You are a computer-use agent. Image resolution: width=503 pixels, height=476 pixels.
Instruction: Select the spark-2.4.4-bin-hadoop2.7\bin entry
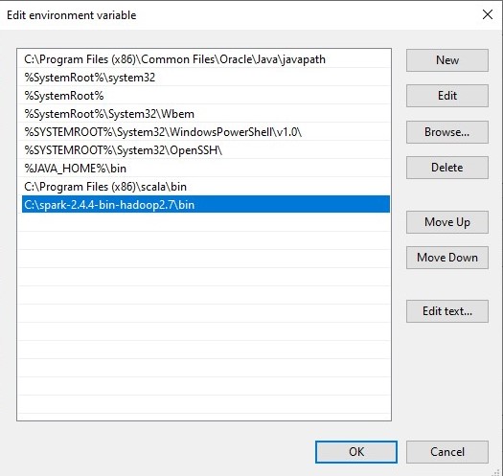click(206, 204)
